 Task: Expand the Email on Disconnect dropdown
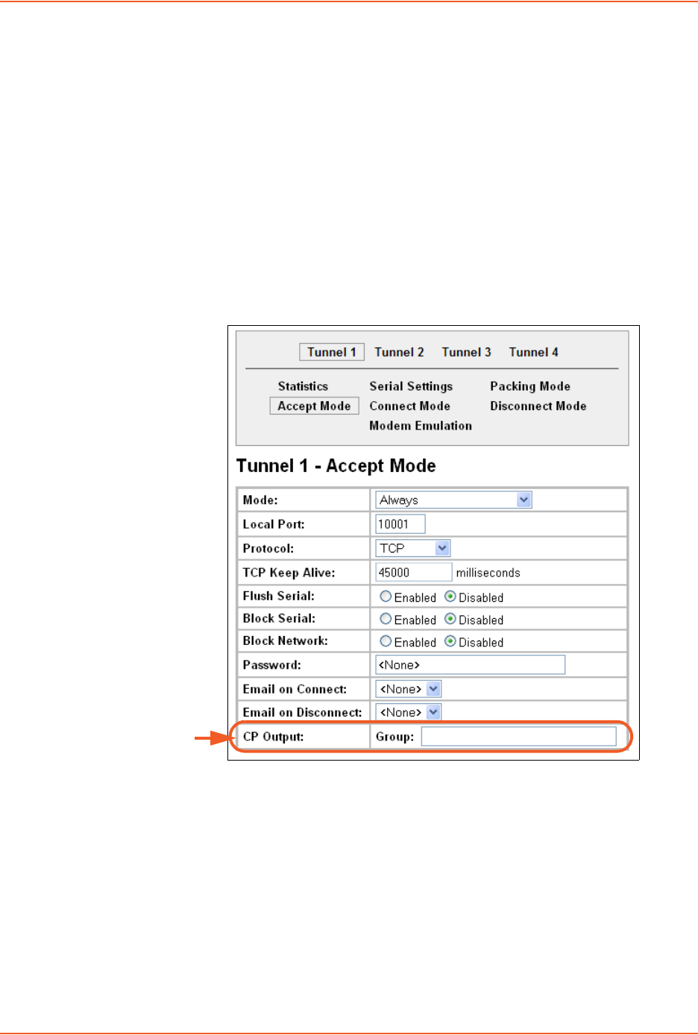click(408, 712)
